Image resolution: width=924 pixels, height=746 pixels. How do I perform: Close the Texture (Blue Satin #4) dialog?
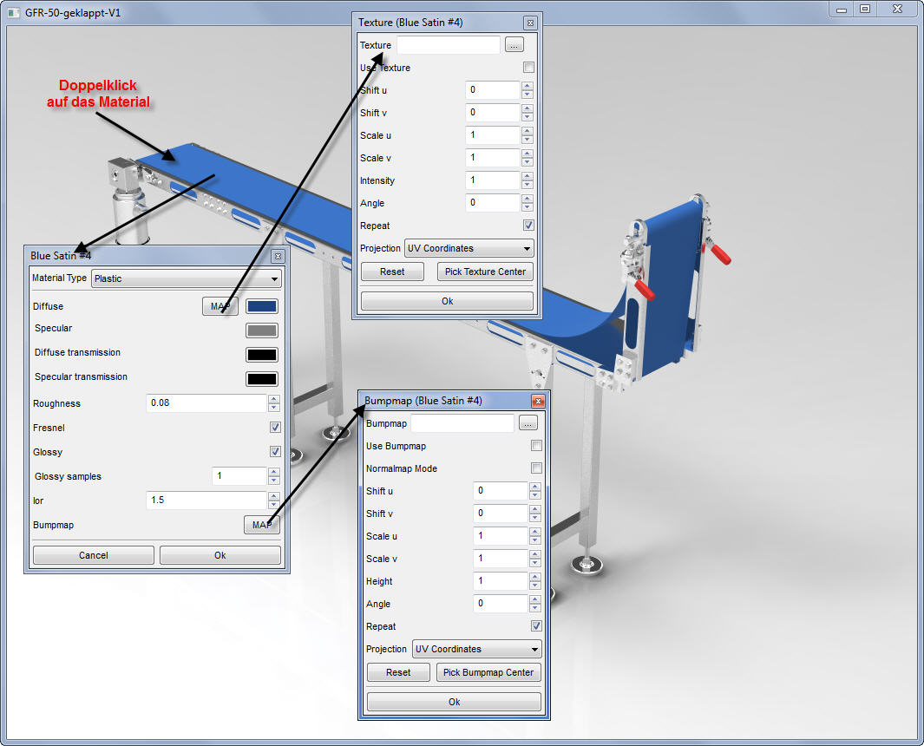[530, 23]
